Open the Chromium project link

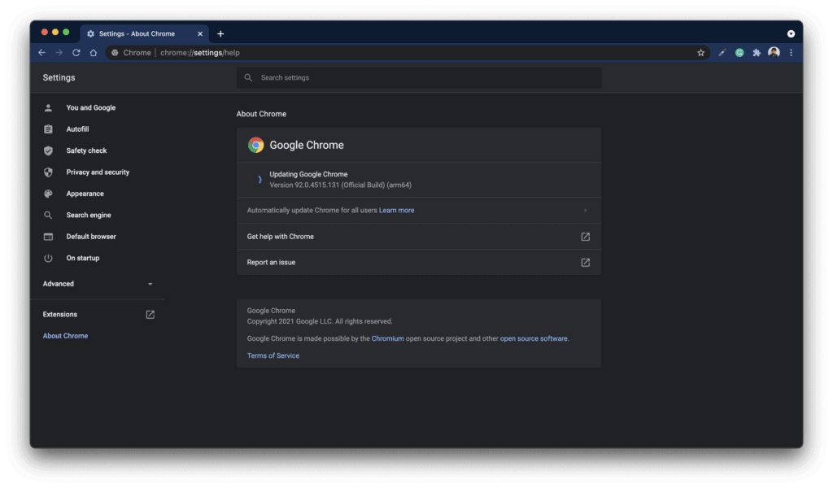click(x=388, y=338)
